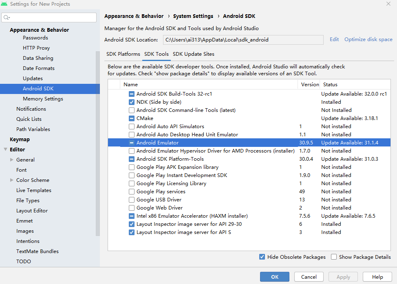Viewport: 397px width, 284px height.
Task: Check Android Auto Desktop Head Unit Emulator
Action: click(x=131, y=135)
